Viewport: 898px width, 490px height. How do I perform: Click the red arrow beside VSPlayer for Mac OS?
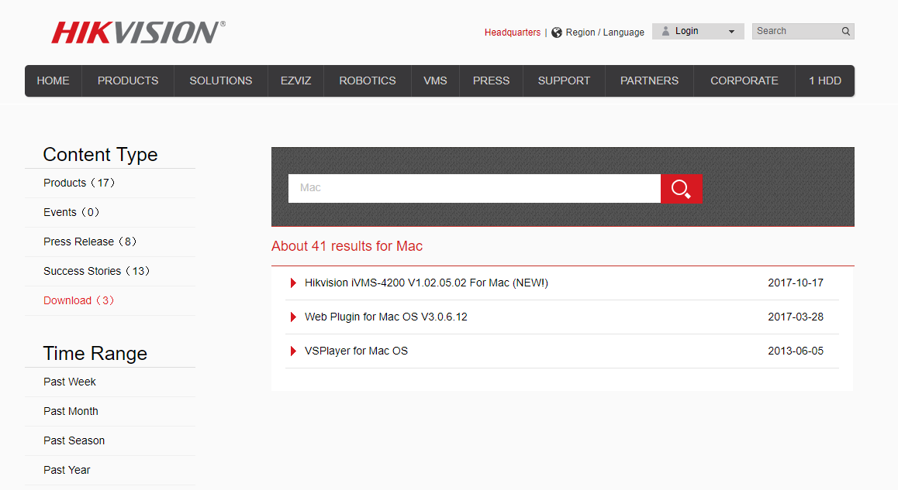(293, 351)
